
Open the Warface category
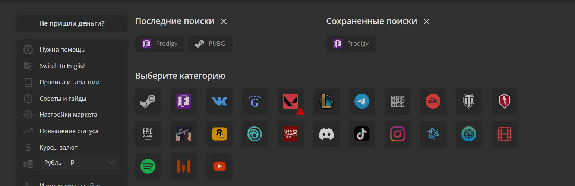coord(184,166)
